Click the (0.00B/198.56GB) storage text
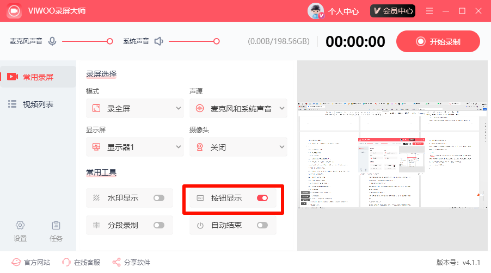Screen dimensions: 491x273 (279, 41)
